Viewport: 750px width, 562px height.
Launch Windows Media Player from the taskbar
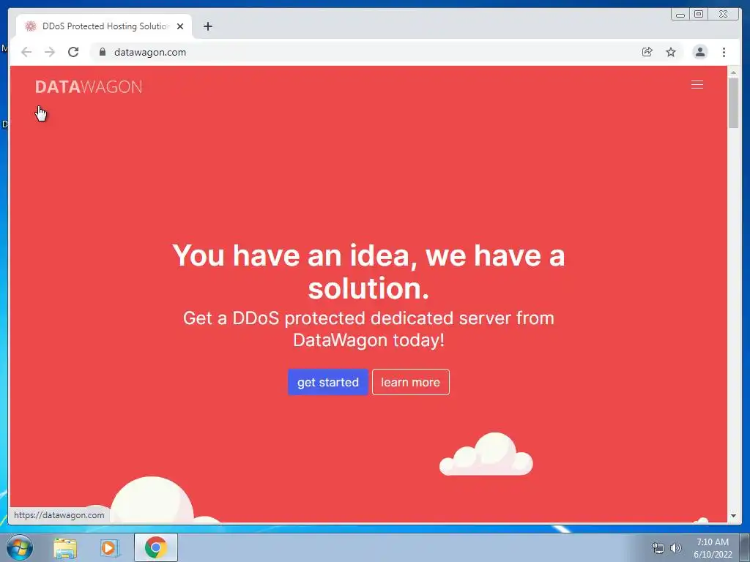tap(109, 548)
